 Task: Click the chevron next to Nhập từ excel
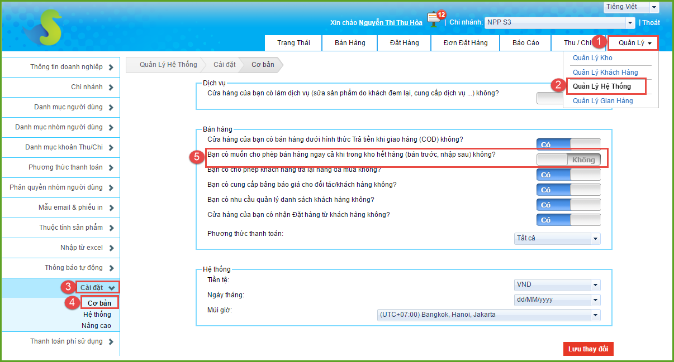click(x=111, y=248)
